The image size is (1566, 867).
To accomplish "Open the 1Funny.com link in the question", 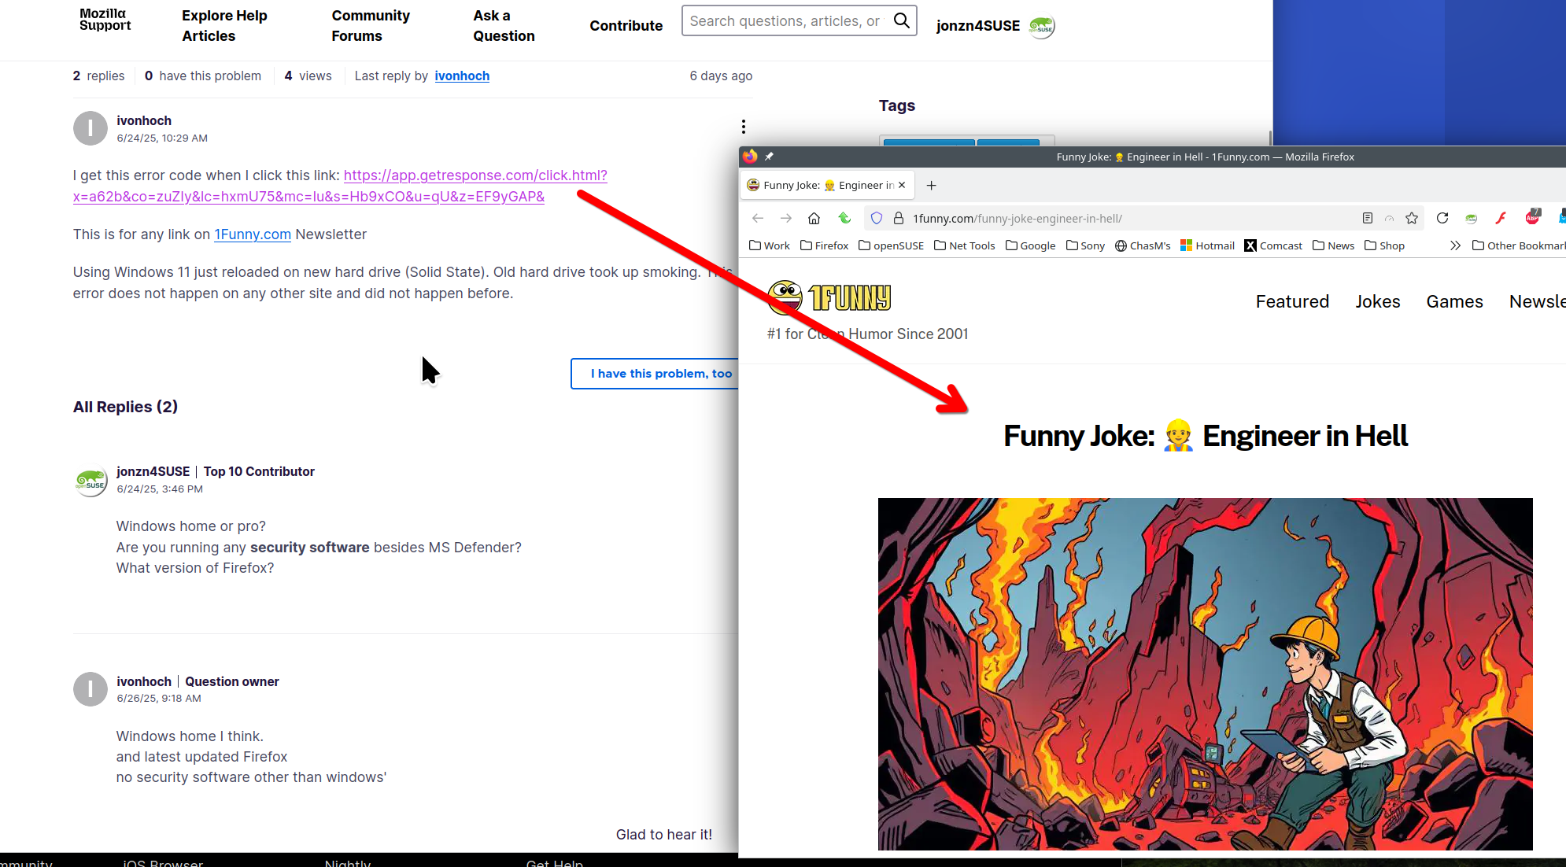I will [253, 234].
